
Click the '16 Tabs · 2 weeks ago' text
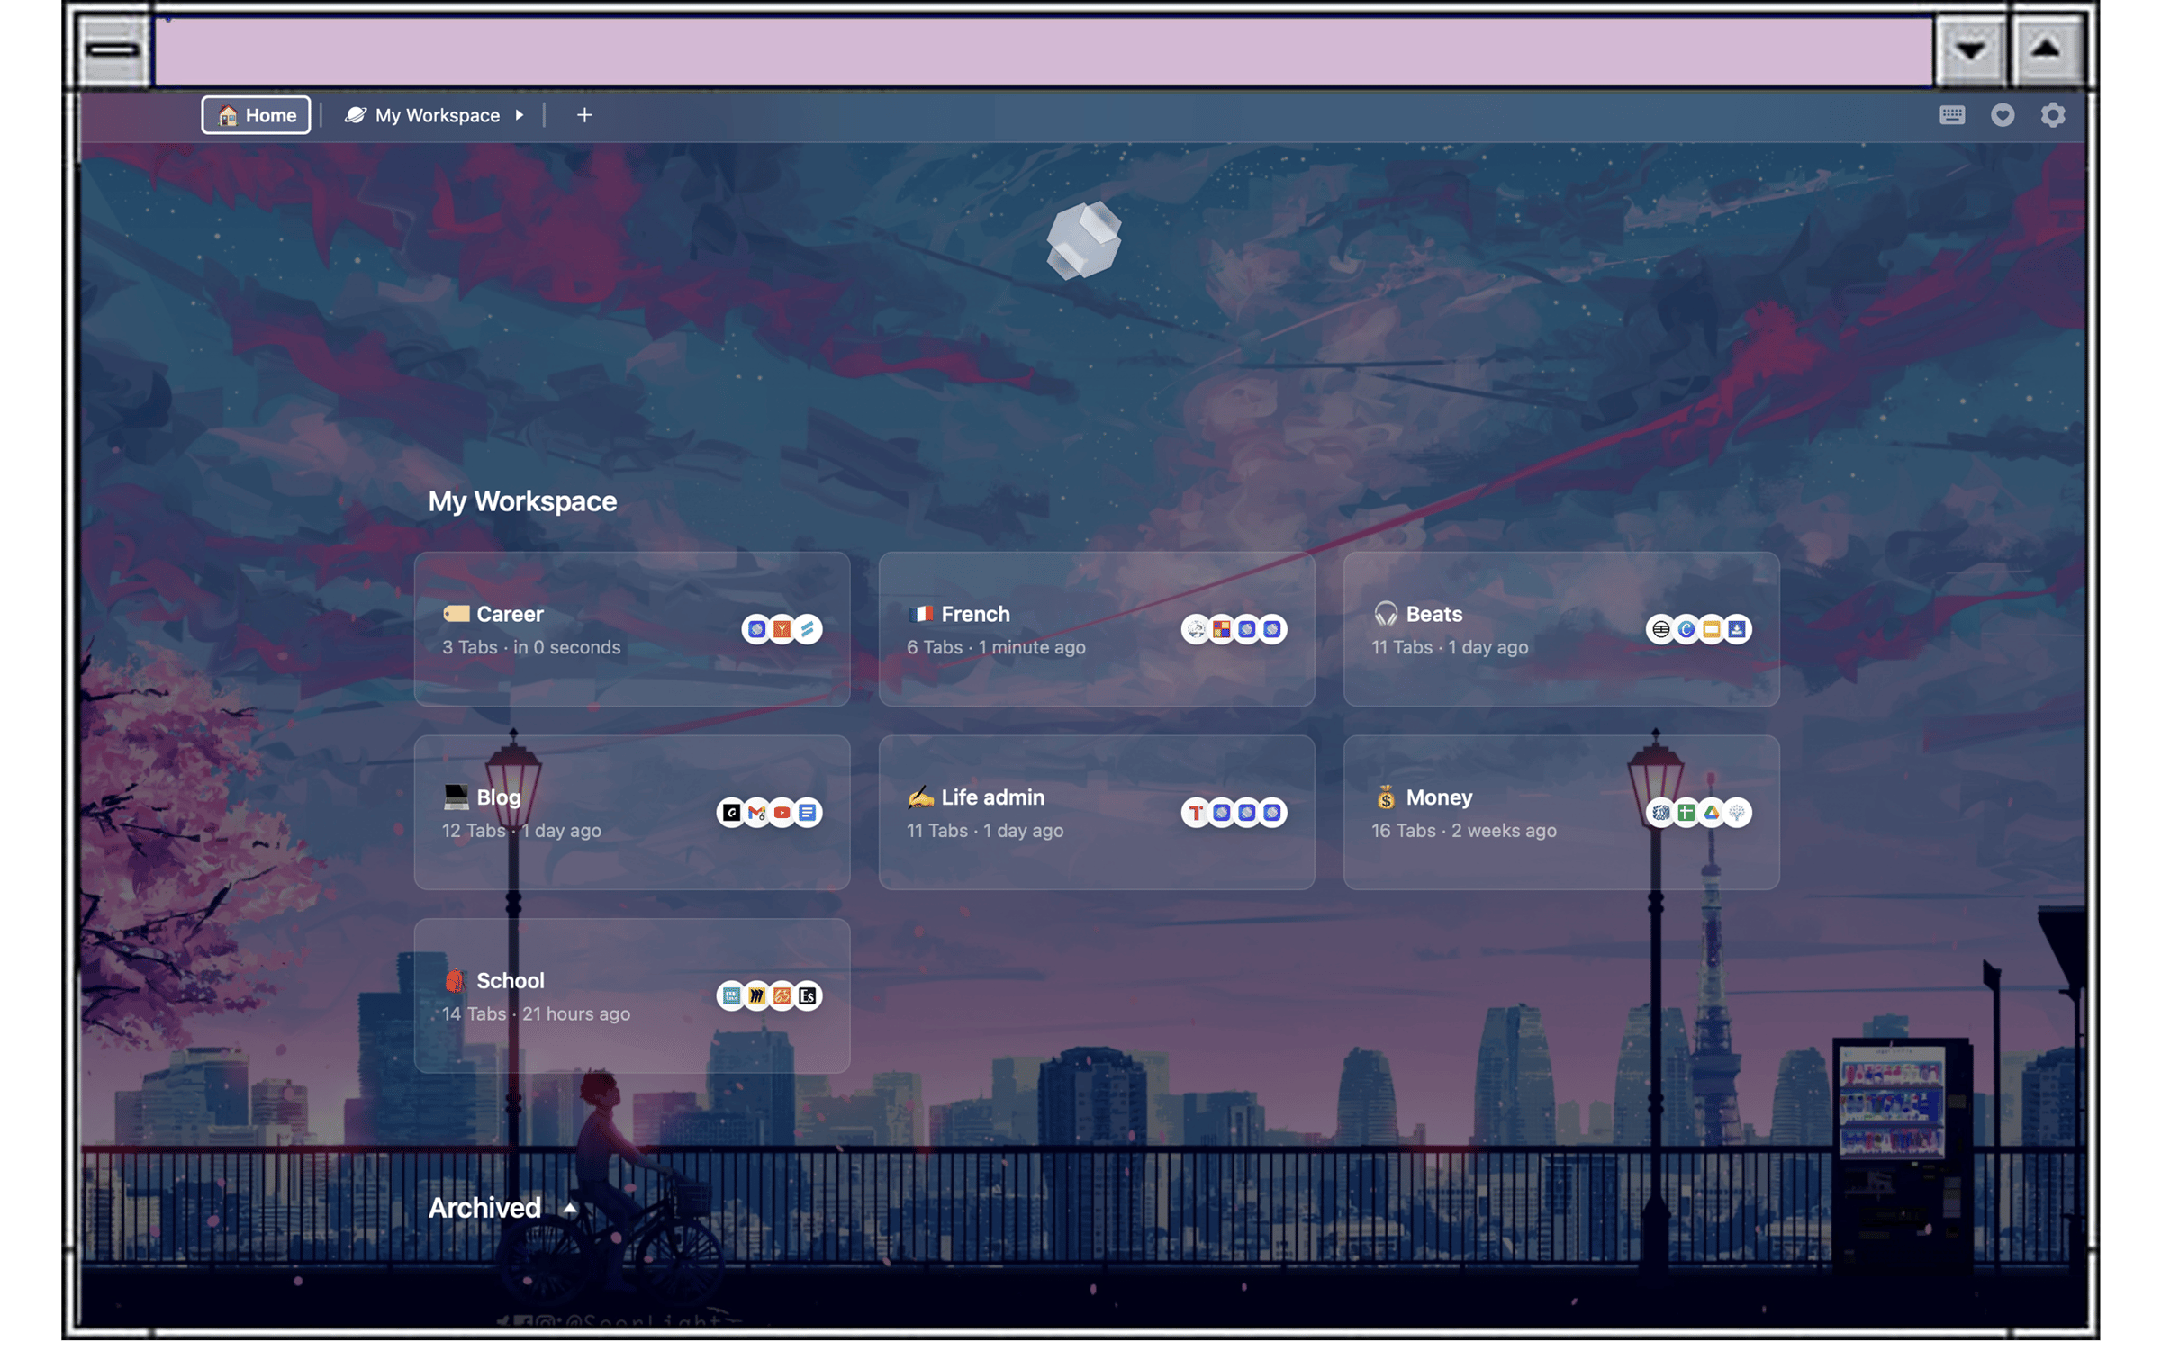(1463, 831)
